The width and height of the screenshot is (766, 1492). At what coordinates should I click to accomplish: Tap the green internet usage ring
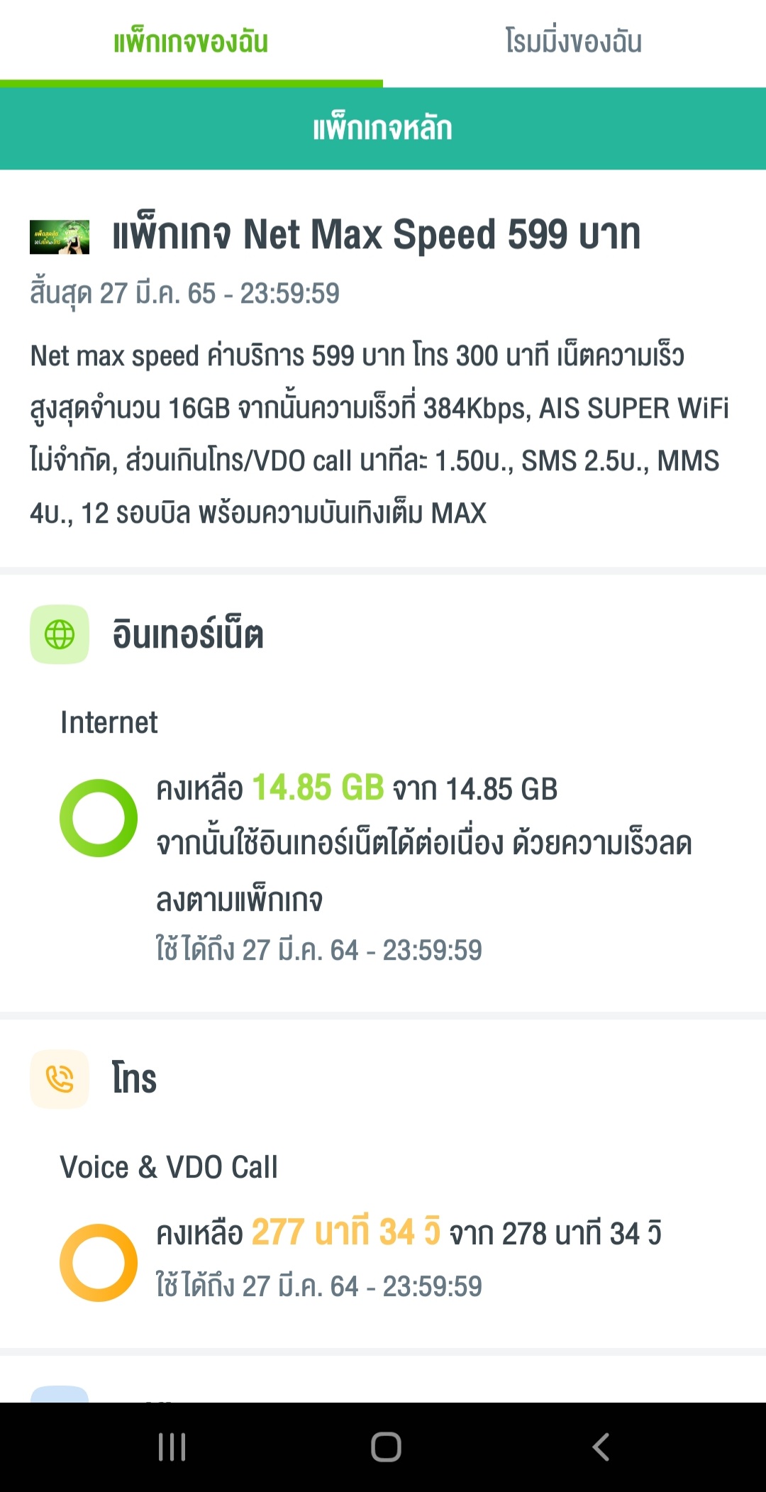99,818
